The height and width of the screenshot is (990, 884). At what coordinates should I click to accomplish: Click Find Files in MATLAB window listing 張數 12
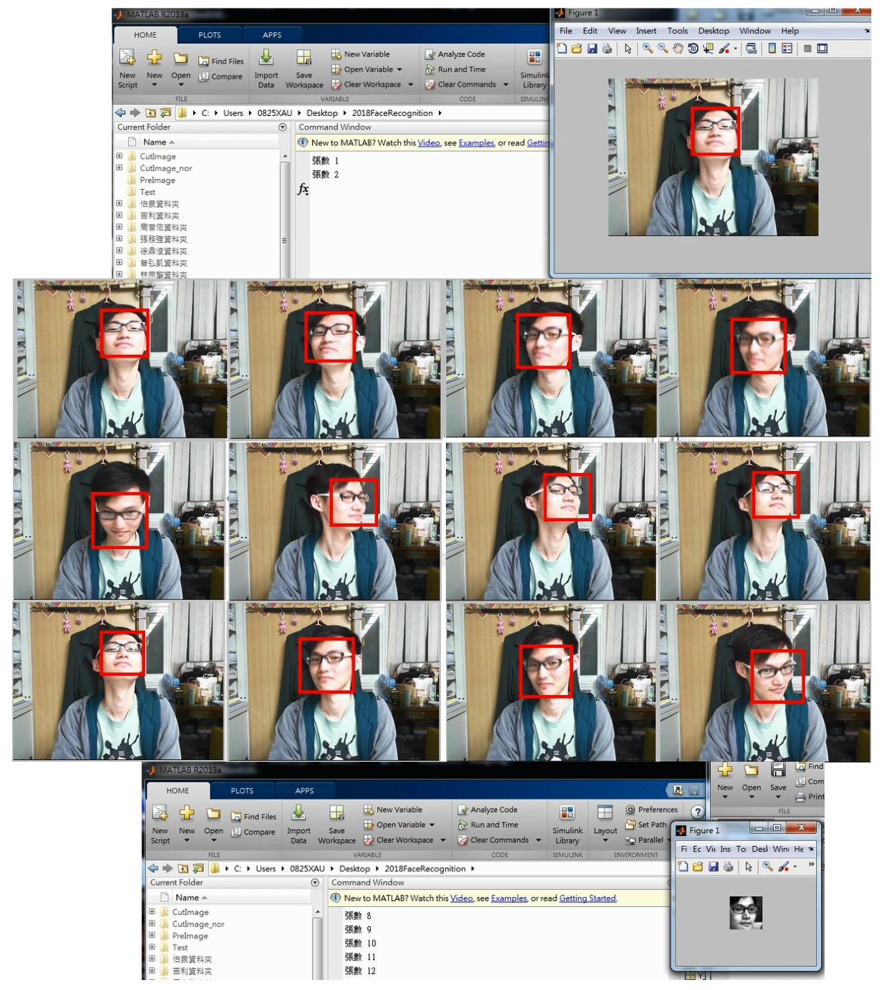tap(253, 817)
